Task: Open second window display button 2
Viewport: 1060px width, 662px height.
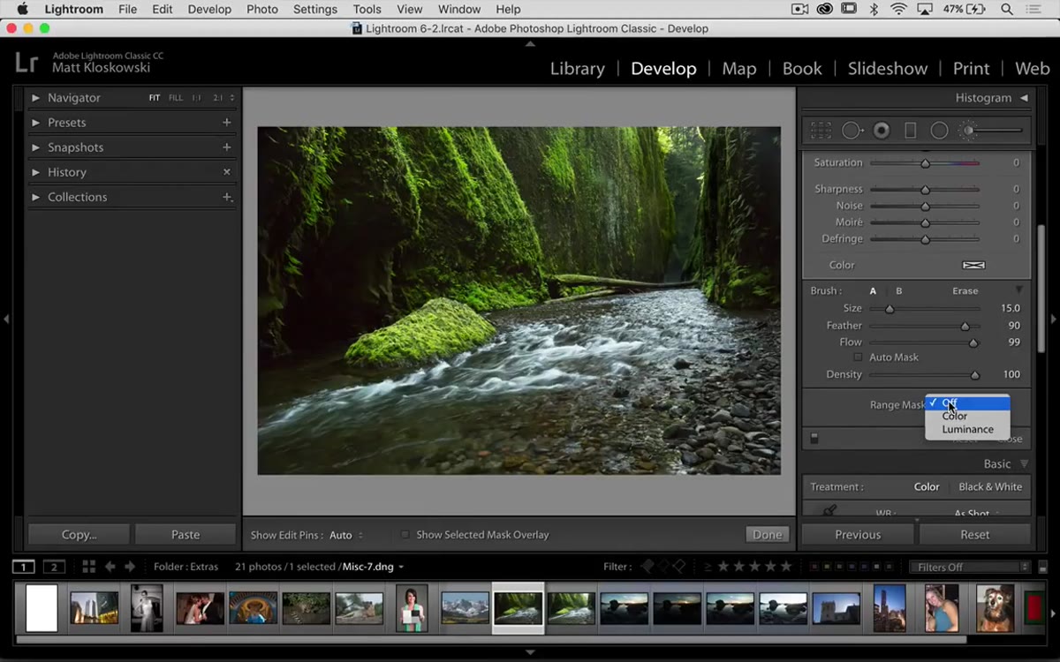Action: (55, 567)
